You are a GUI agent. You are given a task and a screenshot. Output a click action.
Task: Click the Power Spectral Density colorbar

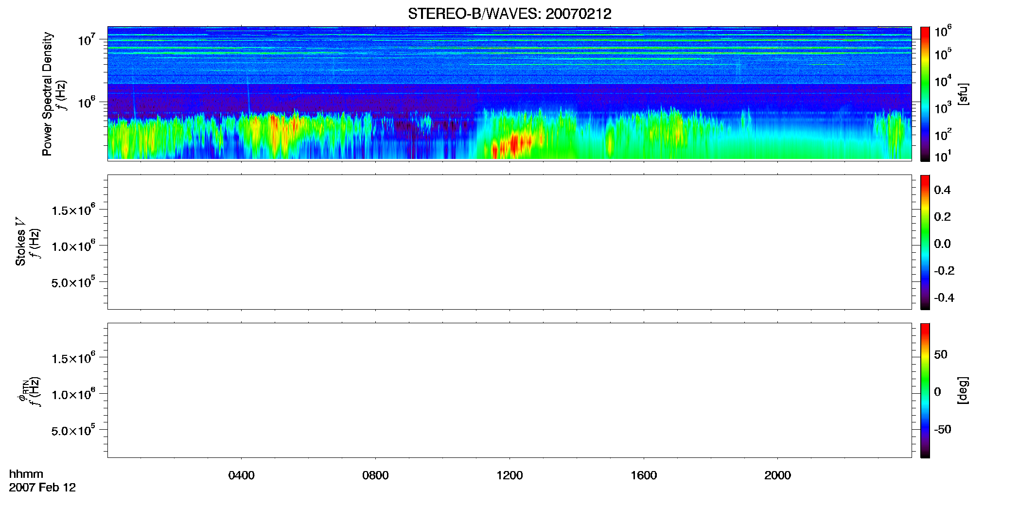tap(925, 94)
